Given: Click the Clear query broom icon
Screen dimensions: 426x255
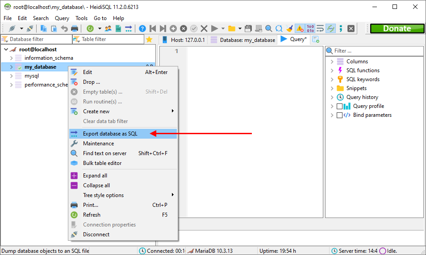Looking at the screenshot, I should coord(289,29).
